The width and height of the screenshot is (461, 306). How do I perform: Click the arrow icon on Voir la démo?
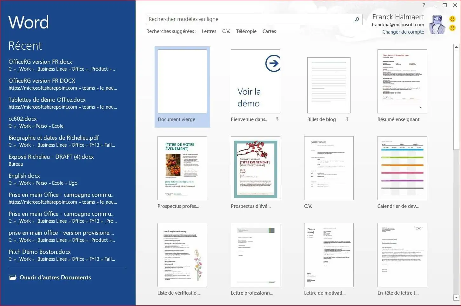(x=272, y=63)
